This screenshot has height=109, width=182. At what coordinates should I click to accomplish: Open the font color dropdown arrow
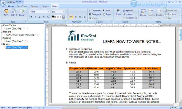tap(63, 17)
